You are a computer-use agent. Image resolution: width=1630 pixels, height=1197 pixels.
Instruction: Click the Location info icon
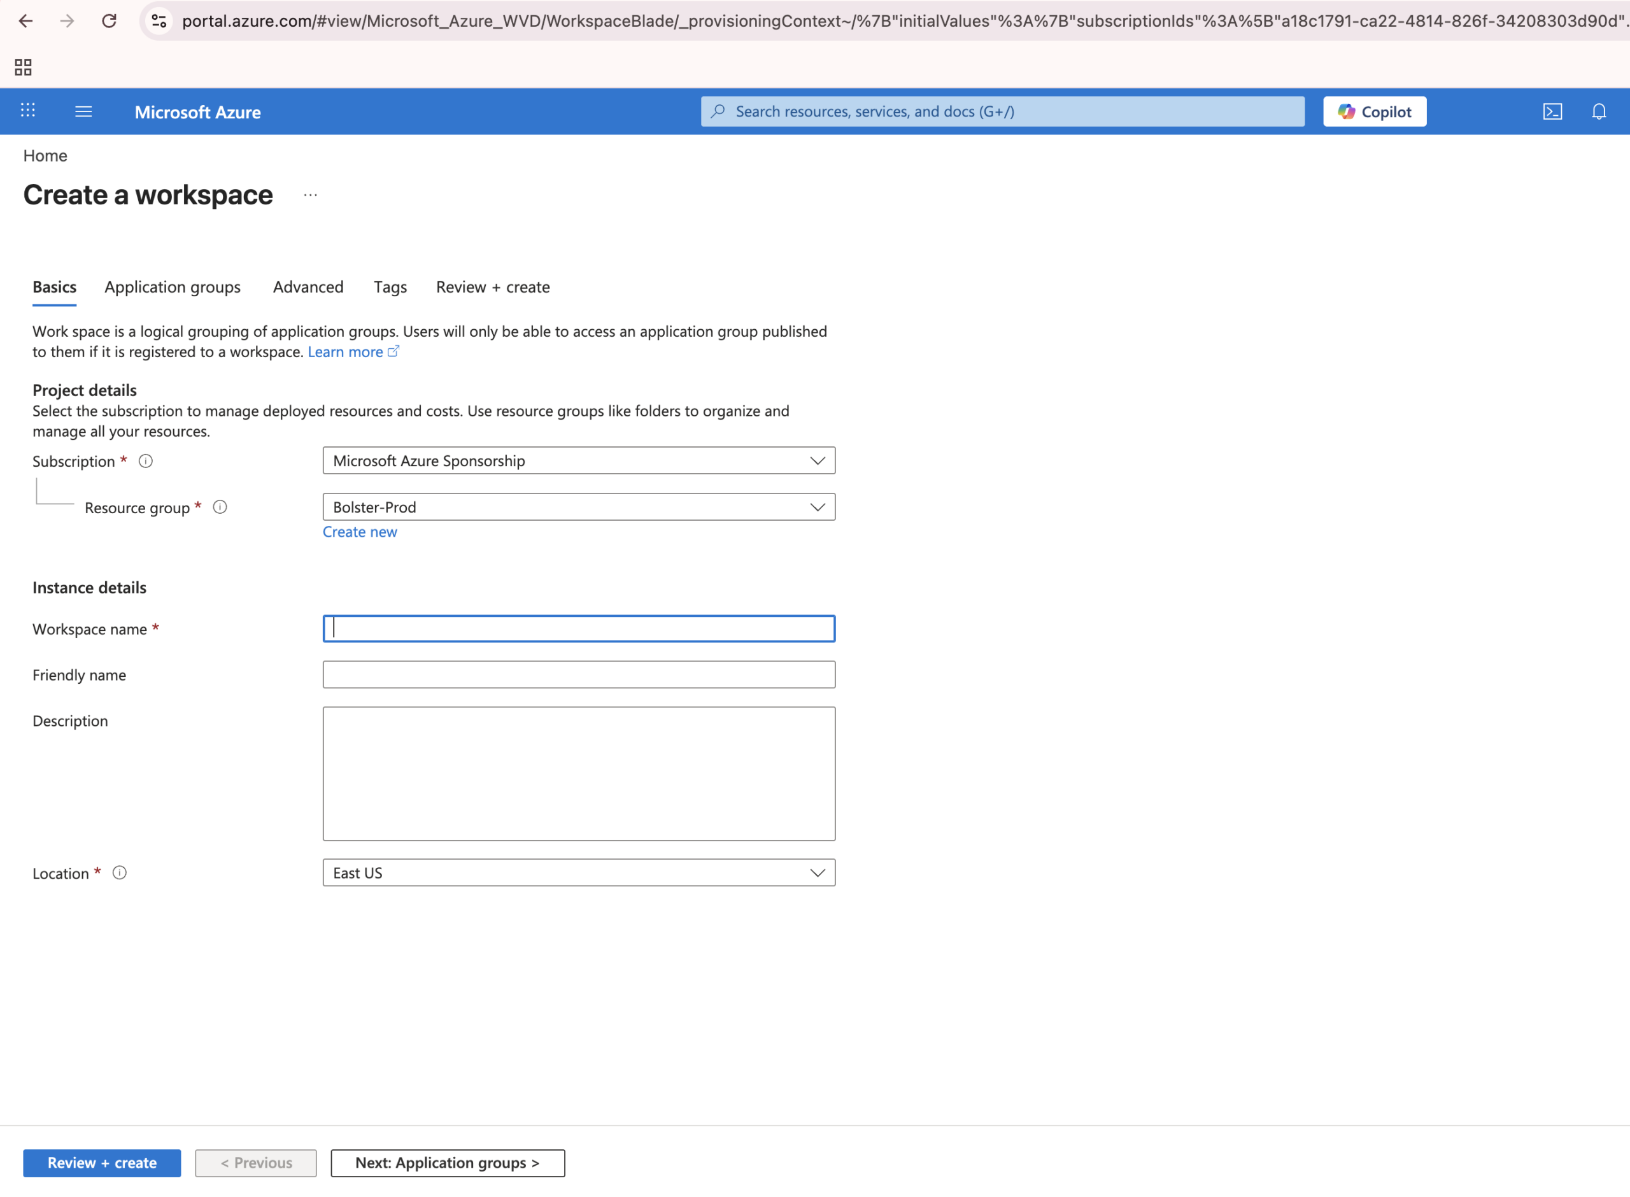point(120,872)
